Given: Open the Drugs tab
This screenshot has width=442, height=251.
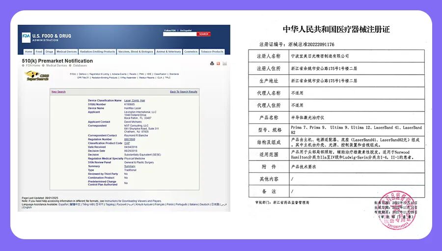Looking at the screenshot, I should tap(49, 52).
